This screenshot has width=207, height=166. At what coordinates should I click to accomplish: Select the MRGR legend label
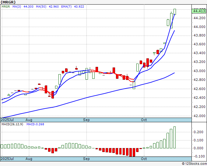[6, 6]
